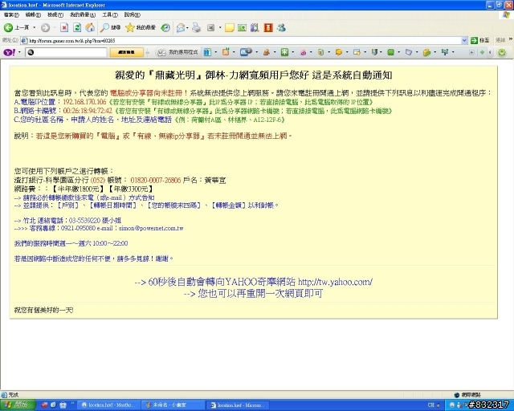Click the 我的應用程式 toolbar button
This screenshot has width=514, height=411.
tap(178, 52)
